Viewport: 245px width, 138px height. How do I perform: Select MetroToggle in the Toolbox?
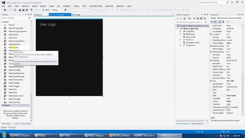tap(14, 86)
